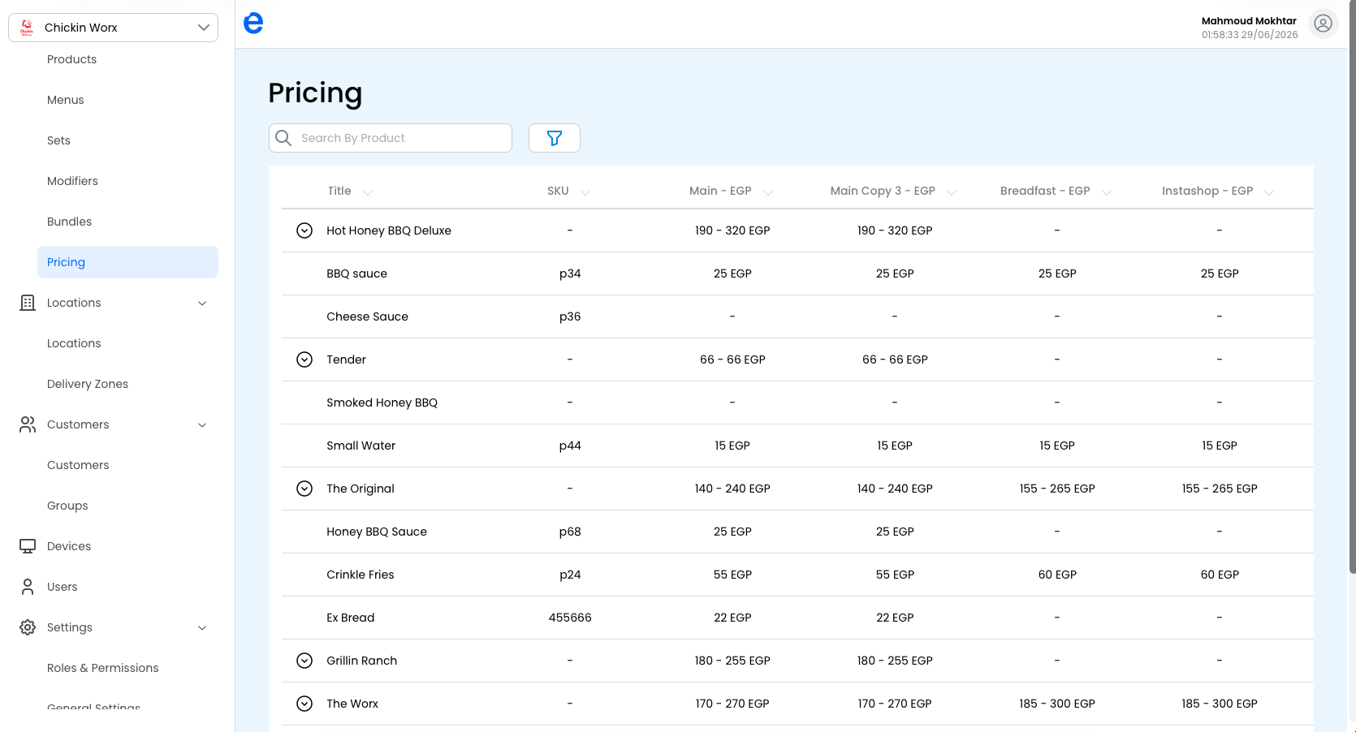The image size is (1356, 732).
Task: Click the search magnifier icon
Action: [283, 138]
